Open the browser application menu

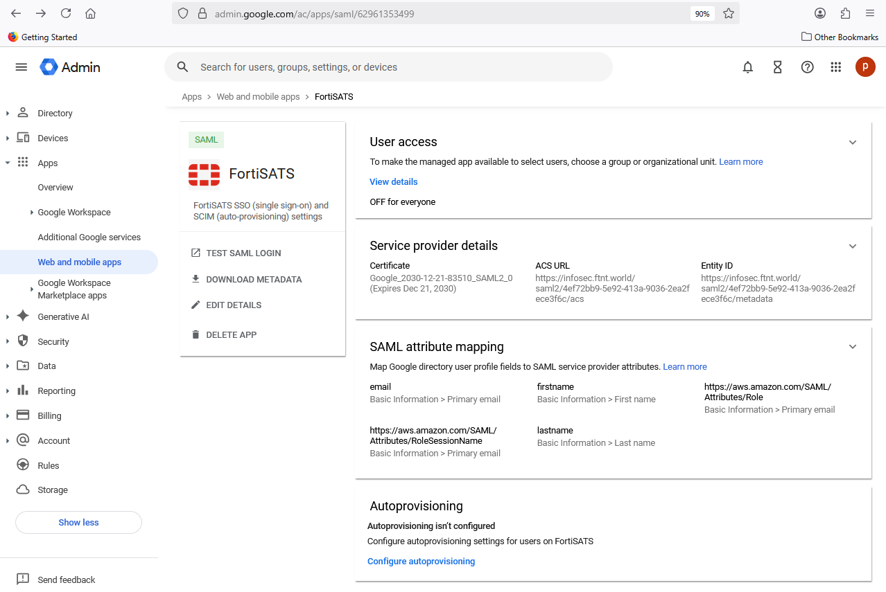[x=870, y=13]
